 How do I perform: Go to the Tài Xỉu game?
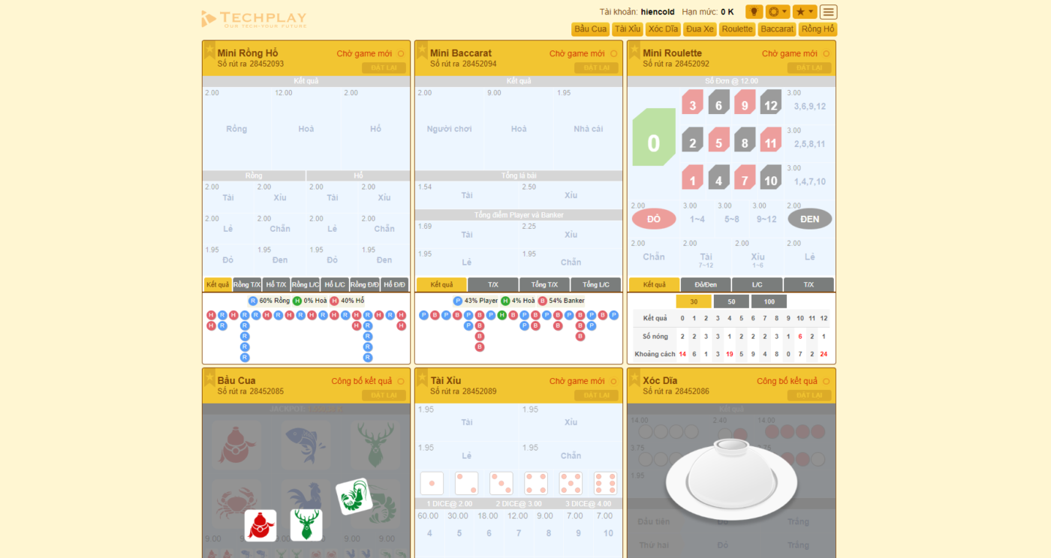click(628, 29)
